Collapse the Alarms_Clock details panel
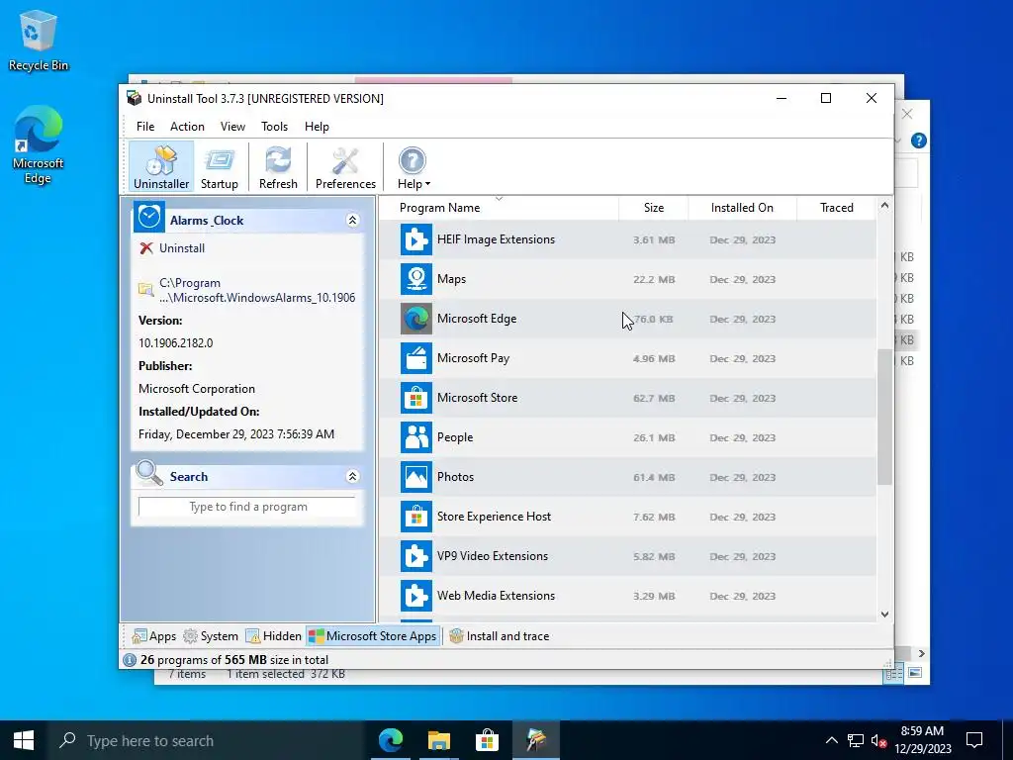This screenshot has height=760, width=1013. coord(352,221)
